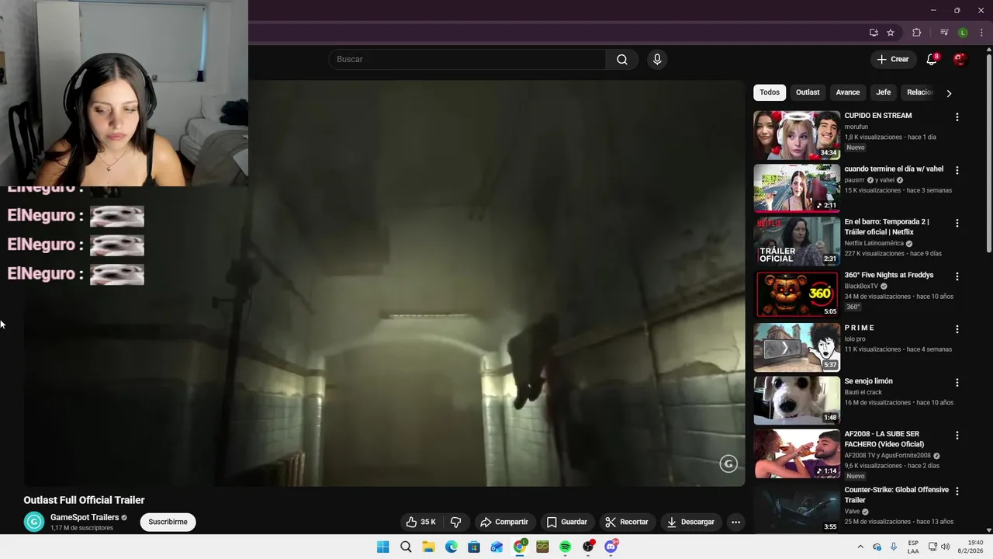Select the Avance filter chip
993x559 pixels.
[848, 92]
